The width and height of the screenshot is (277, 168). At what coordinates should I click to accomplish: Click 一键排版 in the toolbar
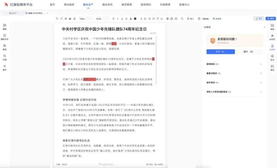tap(203, 19)
